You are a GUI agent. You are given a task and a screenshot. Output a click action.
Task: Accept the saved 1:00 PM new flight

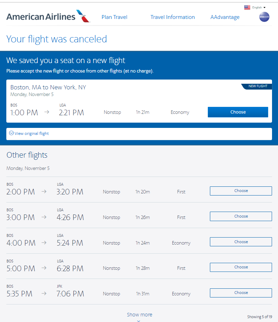(238, 112)
